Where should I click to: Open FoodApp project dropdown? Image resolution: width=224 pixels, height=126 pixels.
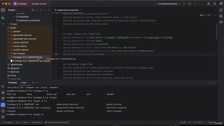[x=21, y=4]
